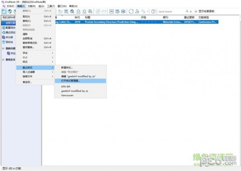Choose 剪切 Ctrl+X menu entry
The width and height of the screenshot is (241, 171).
click(36, 16)
